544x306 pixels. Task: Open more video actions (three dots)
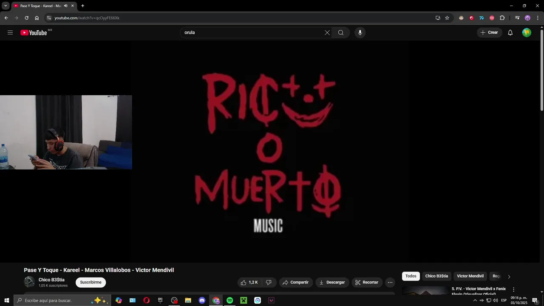click(x=390, y=282)
